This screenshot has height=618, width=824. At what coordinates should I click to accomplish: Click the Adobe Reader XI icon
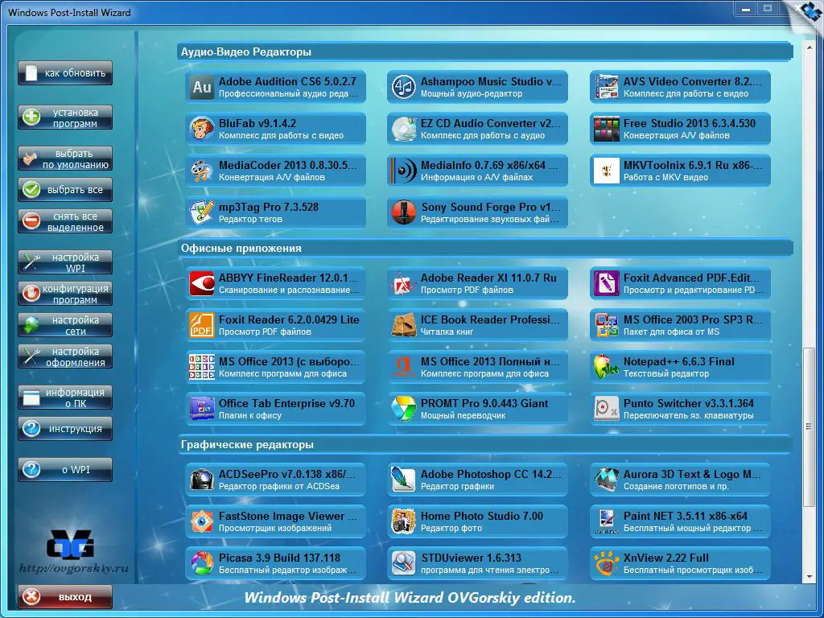pyautogui.click(x=404, y=284)
